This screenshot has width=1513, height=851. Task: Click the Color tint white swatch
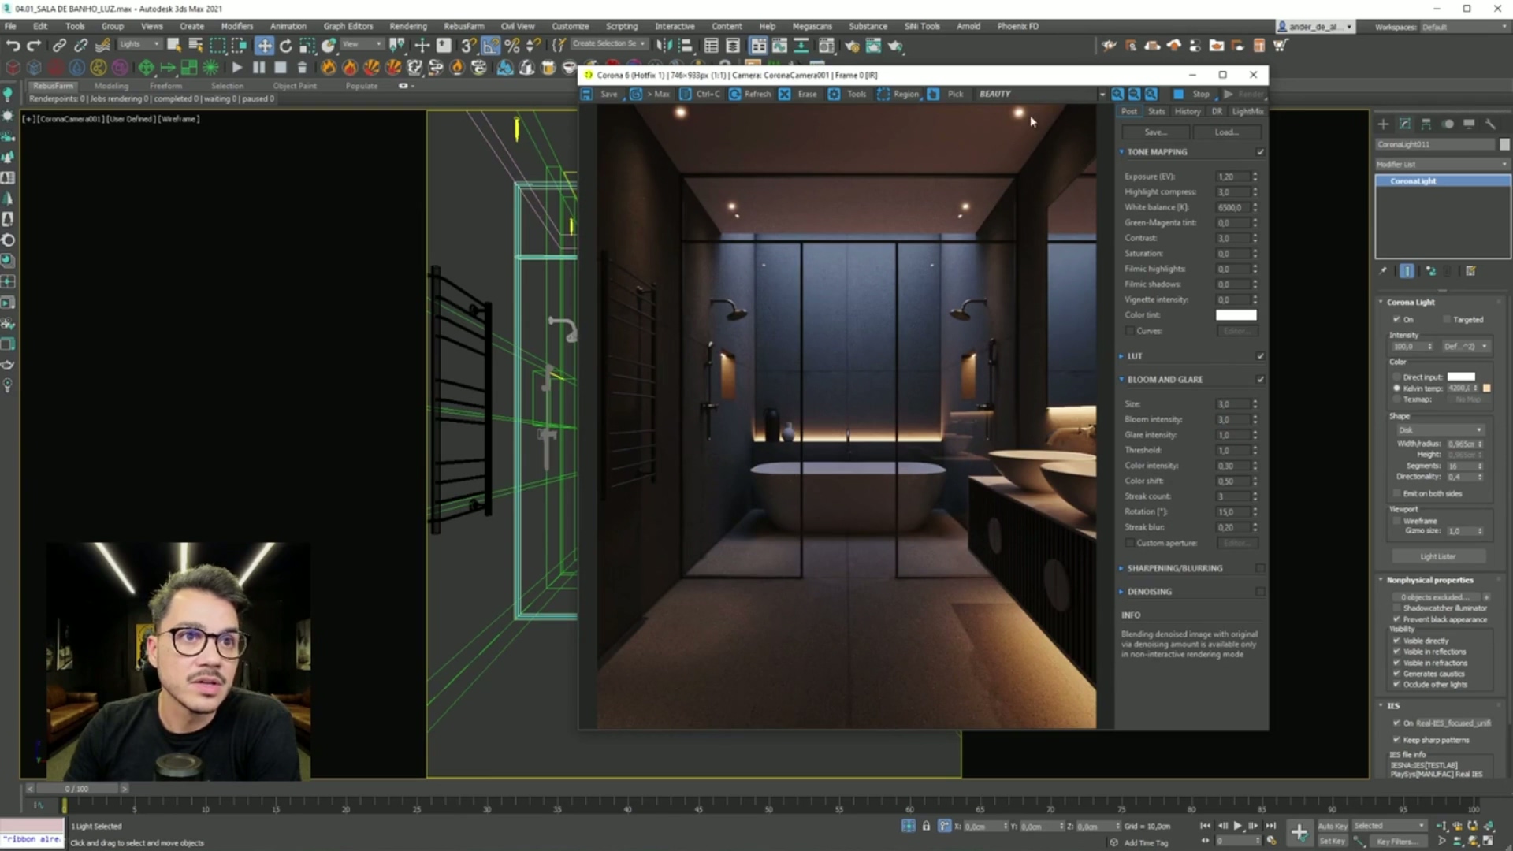[x=1236, y=315]
